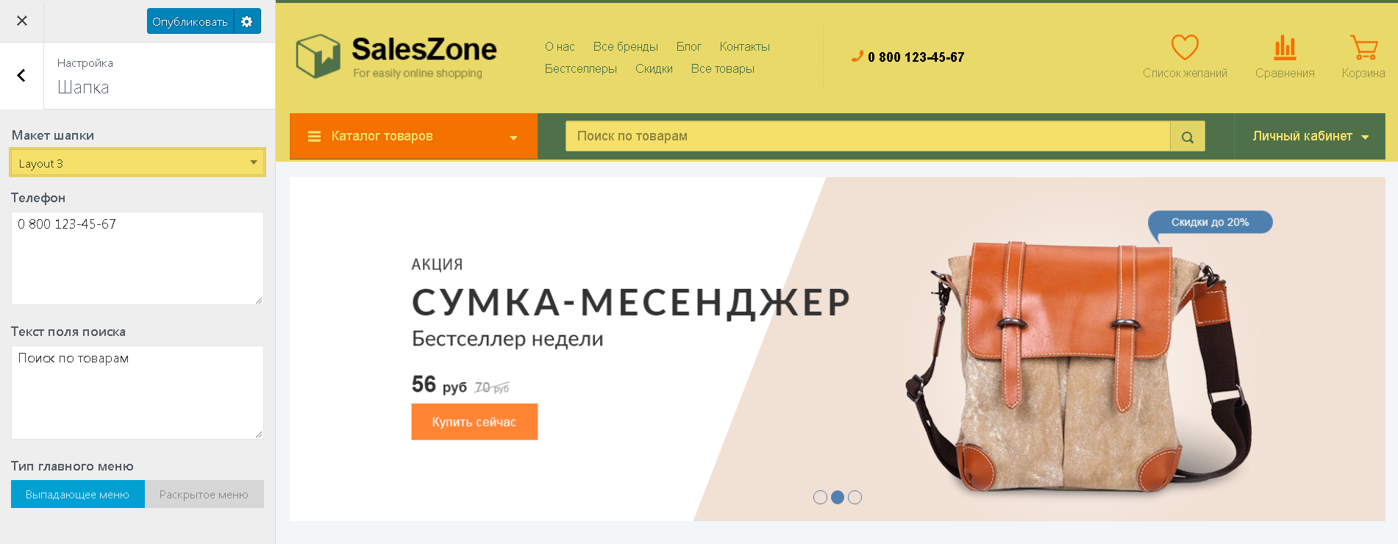Open the wishlist heart icon
Viewport: 1398px width, 544px height.
pyautogui.click(x=1185, y=47)
